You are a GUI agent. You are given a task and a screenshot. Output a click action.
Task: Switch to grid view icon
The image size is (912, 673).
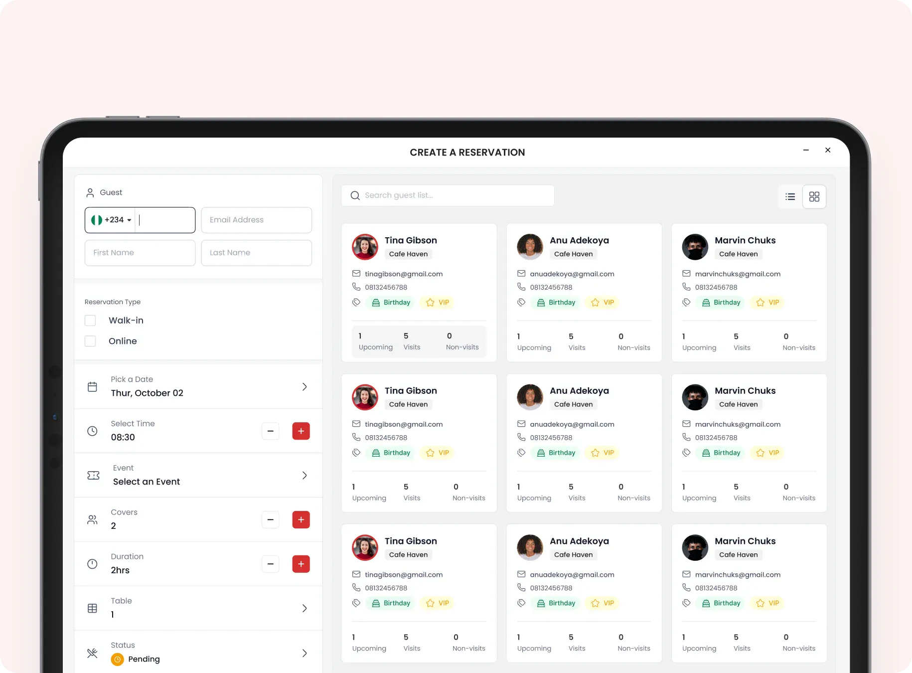point(814,196)
